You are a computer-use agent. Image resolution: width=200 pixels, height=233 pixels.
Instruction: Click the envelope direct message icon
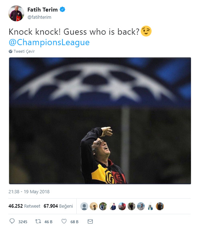click(x=90, y=221)
